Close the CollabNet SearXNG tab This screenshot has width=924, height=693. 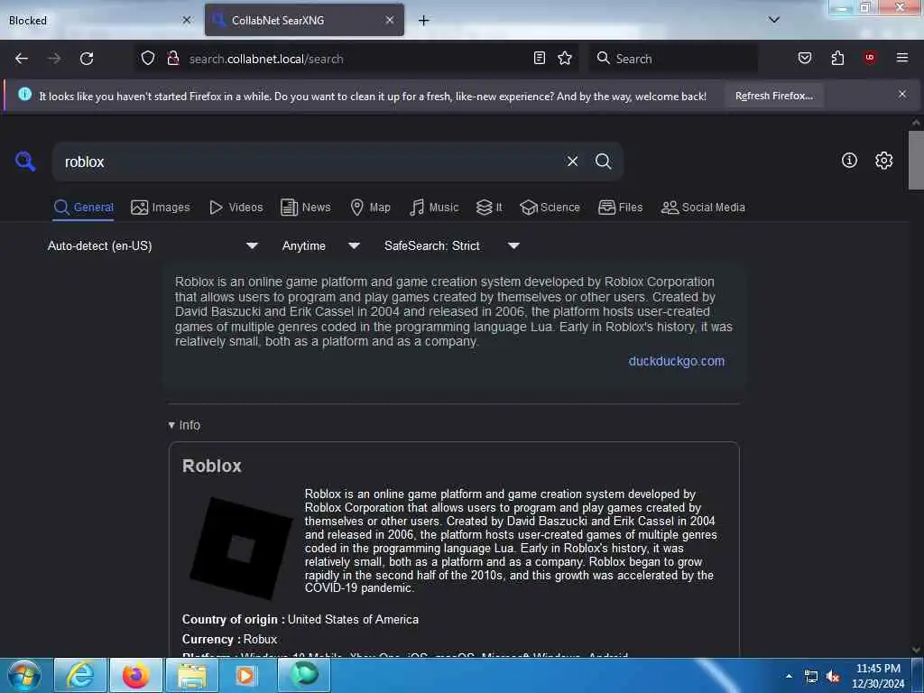click(390, 20)
